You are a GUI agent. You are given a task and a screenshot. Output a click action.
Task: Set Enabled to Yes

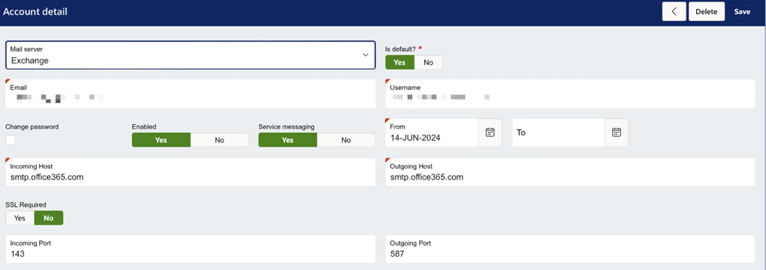pos(161,140)
